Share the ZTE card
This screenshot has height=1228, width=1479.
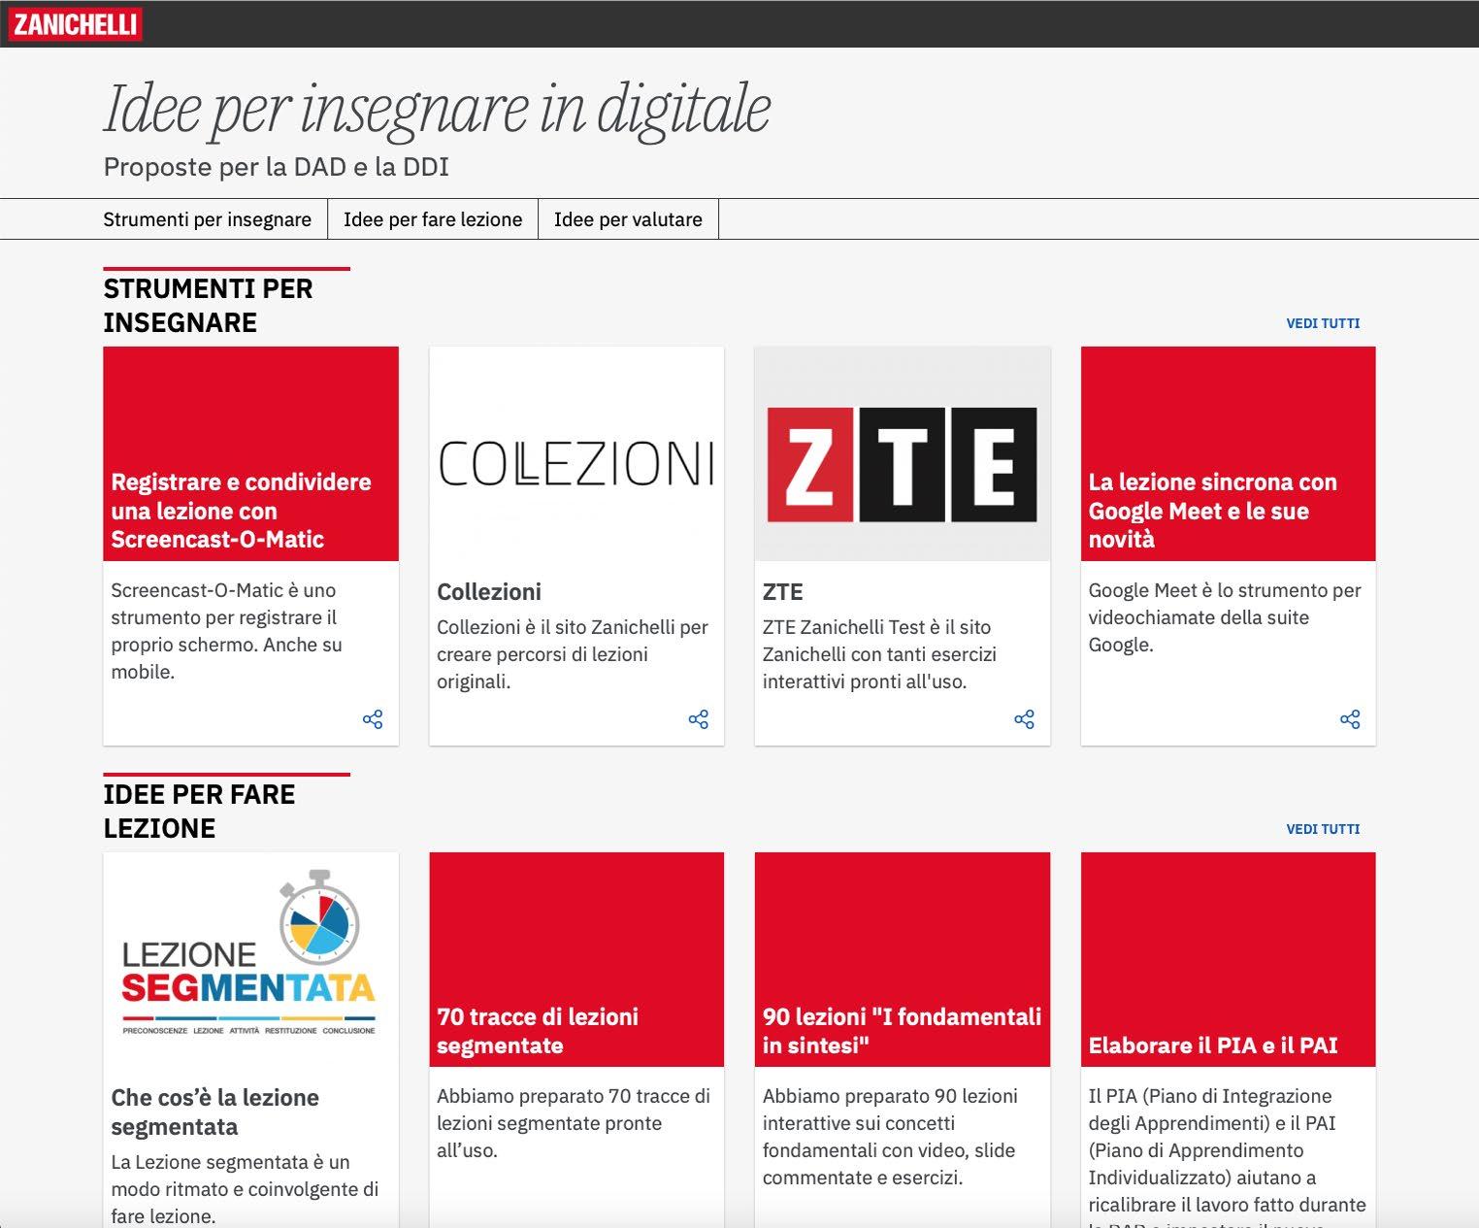pos(1024,719)
